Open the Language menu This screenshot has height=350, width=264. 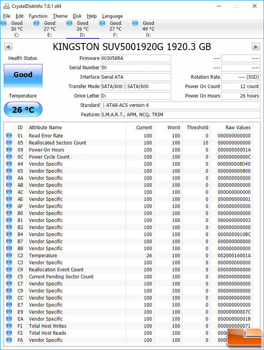[112, 16]
